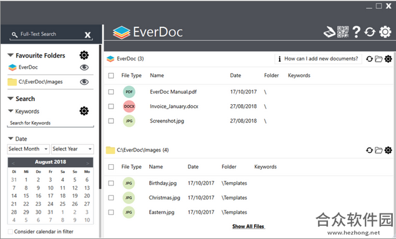The height and width of the screenshot is (239, 396).
Task: Click the PDF file type icon
Action: click(129, 92)
